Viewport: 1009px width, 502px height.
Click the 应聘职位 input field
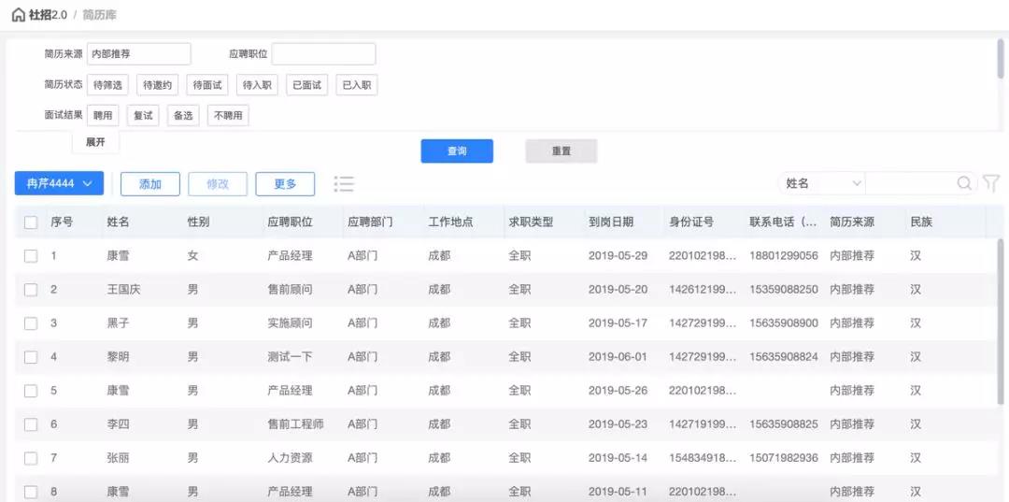(323, 54)
